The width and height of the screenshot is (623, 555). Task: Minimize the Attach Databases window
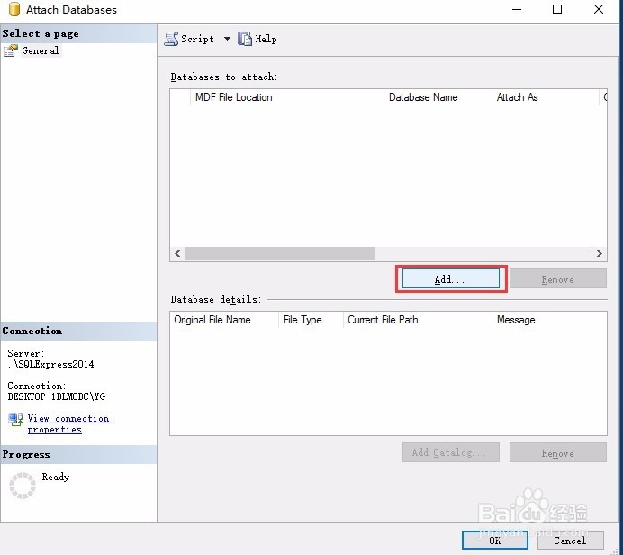click(517, 9)
